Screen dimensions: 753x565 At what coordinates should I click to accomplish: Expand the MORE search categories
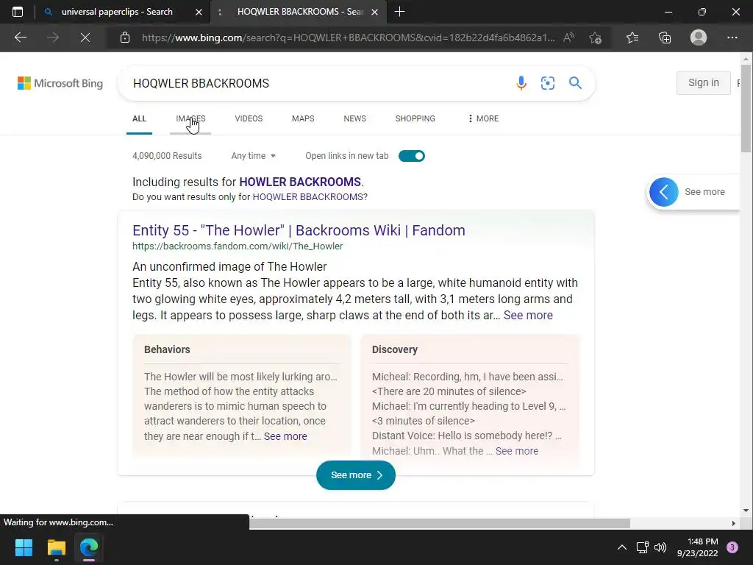coord(483,118)
